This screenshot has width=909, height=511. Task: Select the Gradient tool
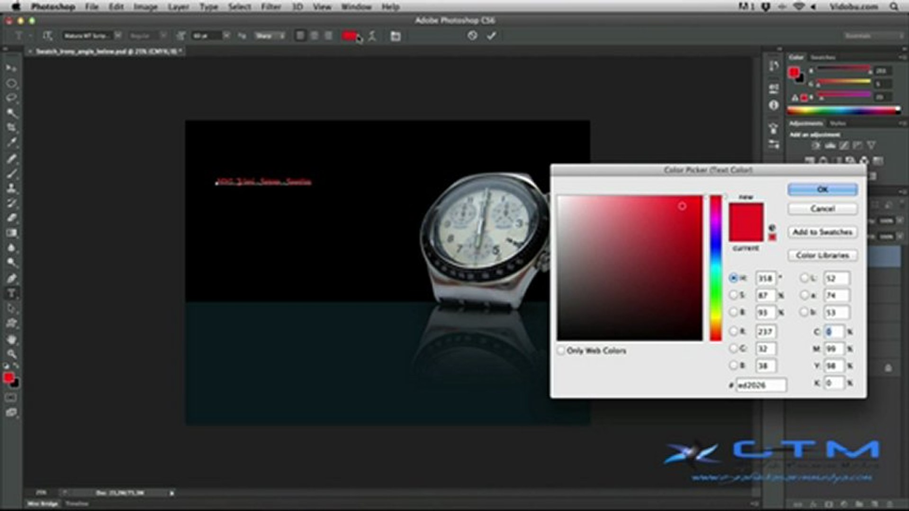point(11,233)
